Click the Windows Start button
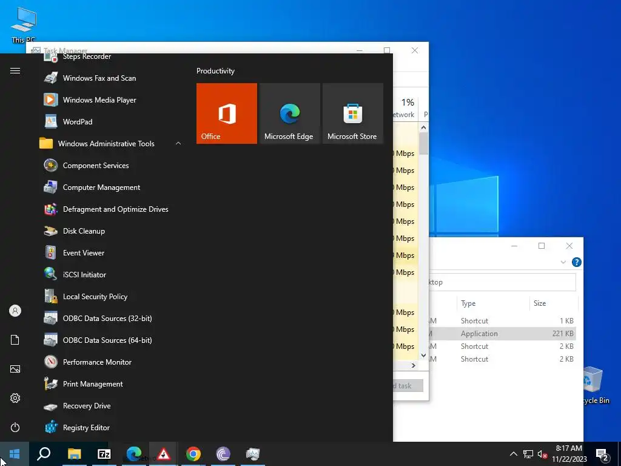This screenshot has height=466, width=621. pyautogui.click(x=15, y=454)
